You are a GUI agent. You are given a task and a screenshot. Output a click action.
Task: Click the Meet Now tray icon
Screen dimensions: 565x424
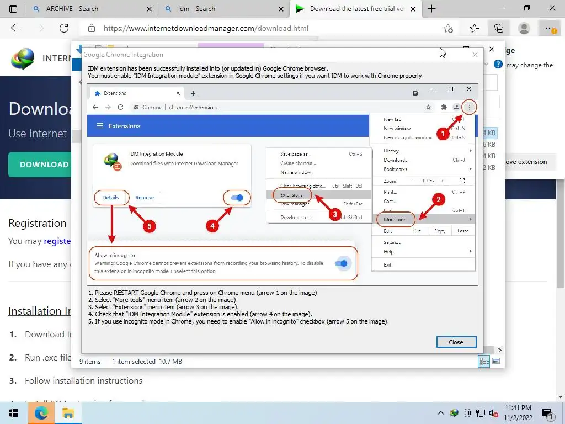coord(467,413)
